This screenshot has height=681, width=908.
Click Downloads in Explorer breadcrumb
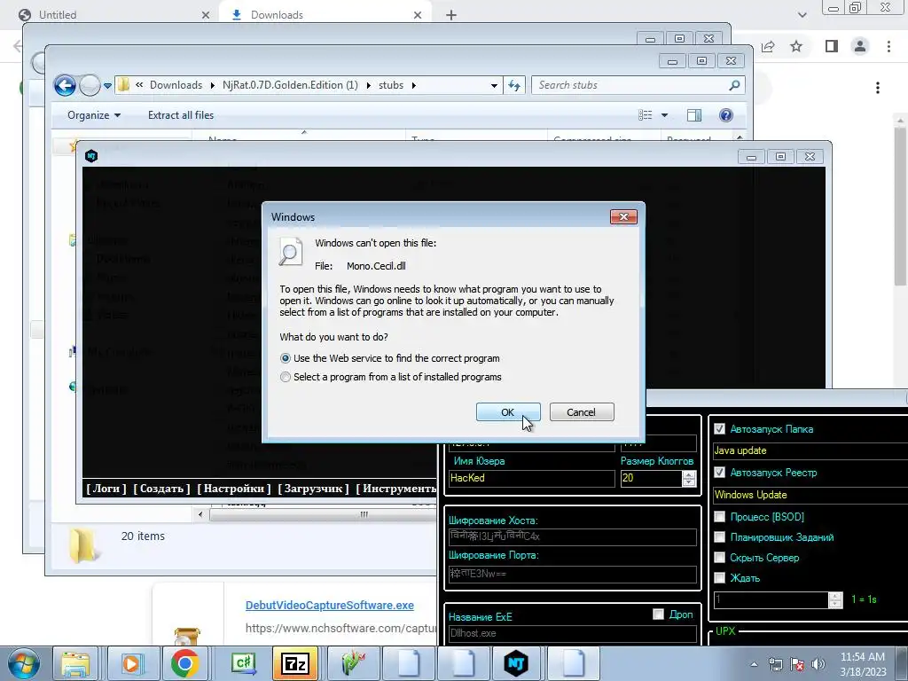(x=176, y=85)
